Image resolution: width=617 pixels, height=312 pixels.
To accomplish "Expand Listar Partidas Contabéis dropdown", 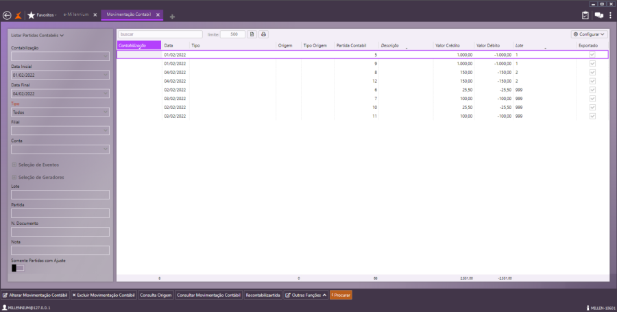I will [38, 36].
